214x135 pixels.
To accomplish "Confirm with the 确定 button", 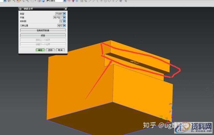I will pyautogui.click(x=40, y=50).
